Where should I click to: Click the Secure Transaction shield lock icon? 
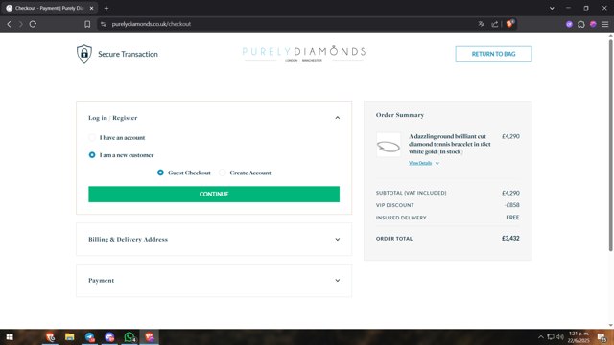click(84, 54)
